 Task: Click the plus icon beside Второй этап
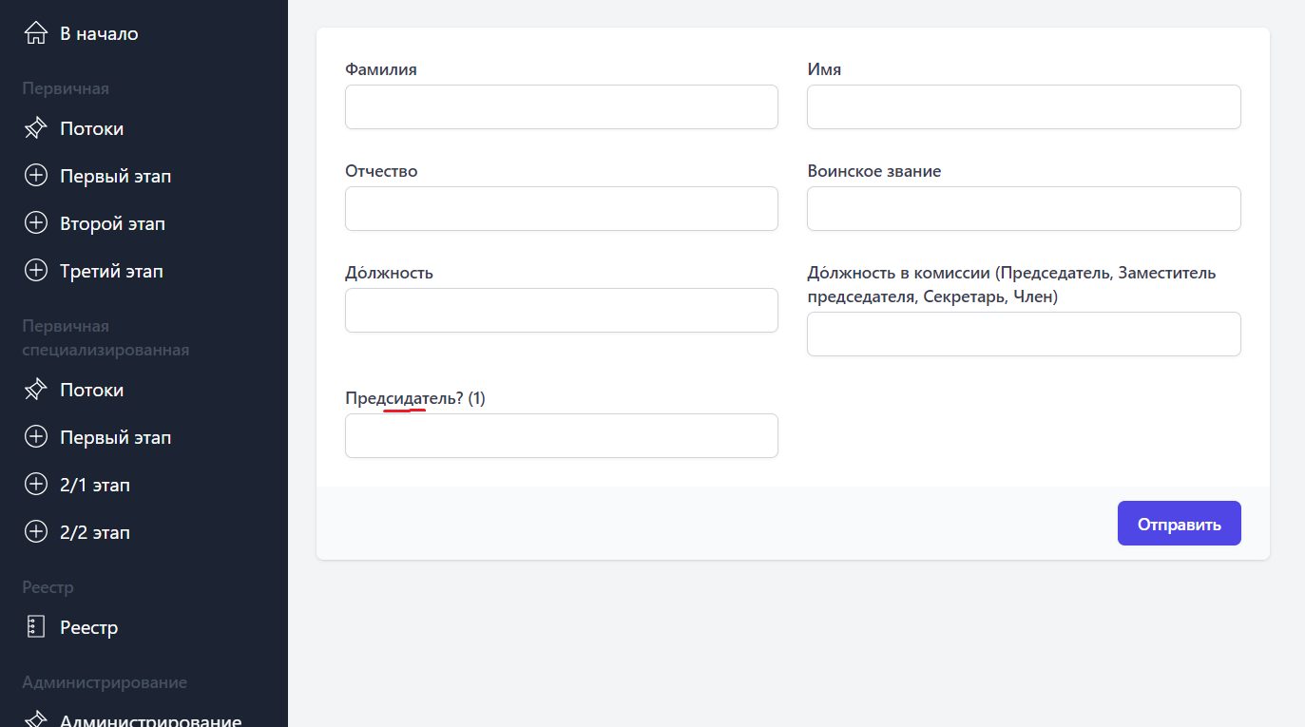(35, 223)
